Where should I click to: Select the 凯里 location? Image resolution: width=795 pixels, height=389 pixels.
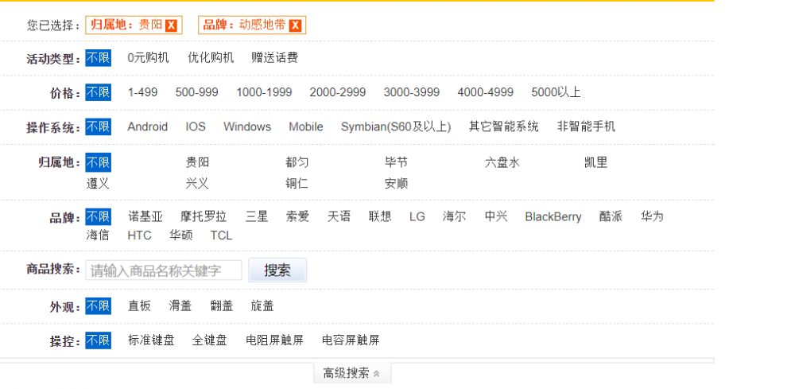tap(595, 163)
